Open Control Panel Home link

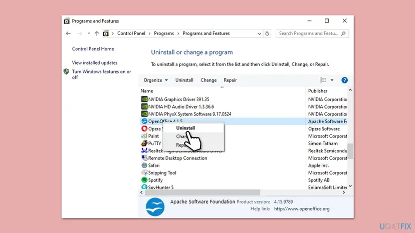pos(93,49)
